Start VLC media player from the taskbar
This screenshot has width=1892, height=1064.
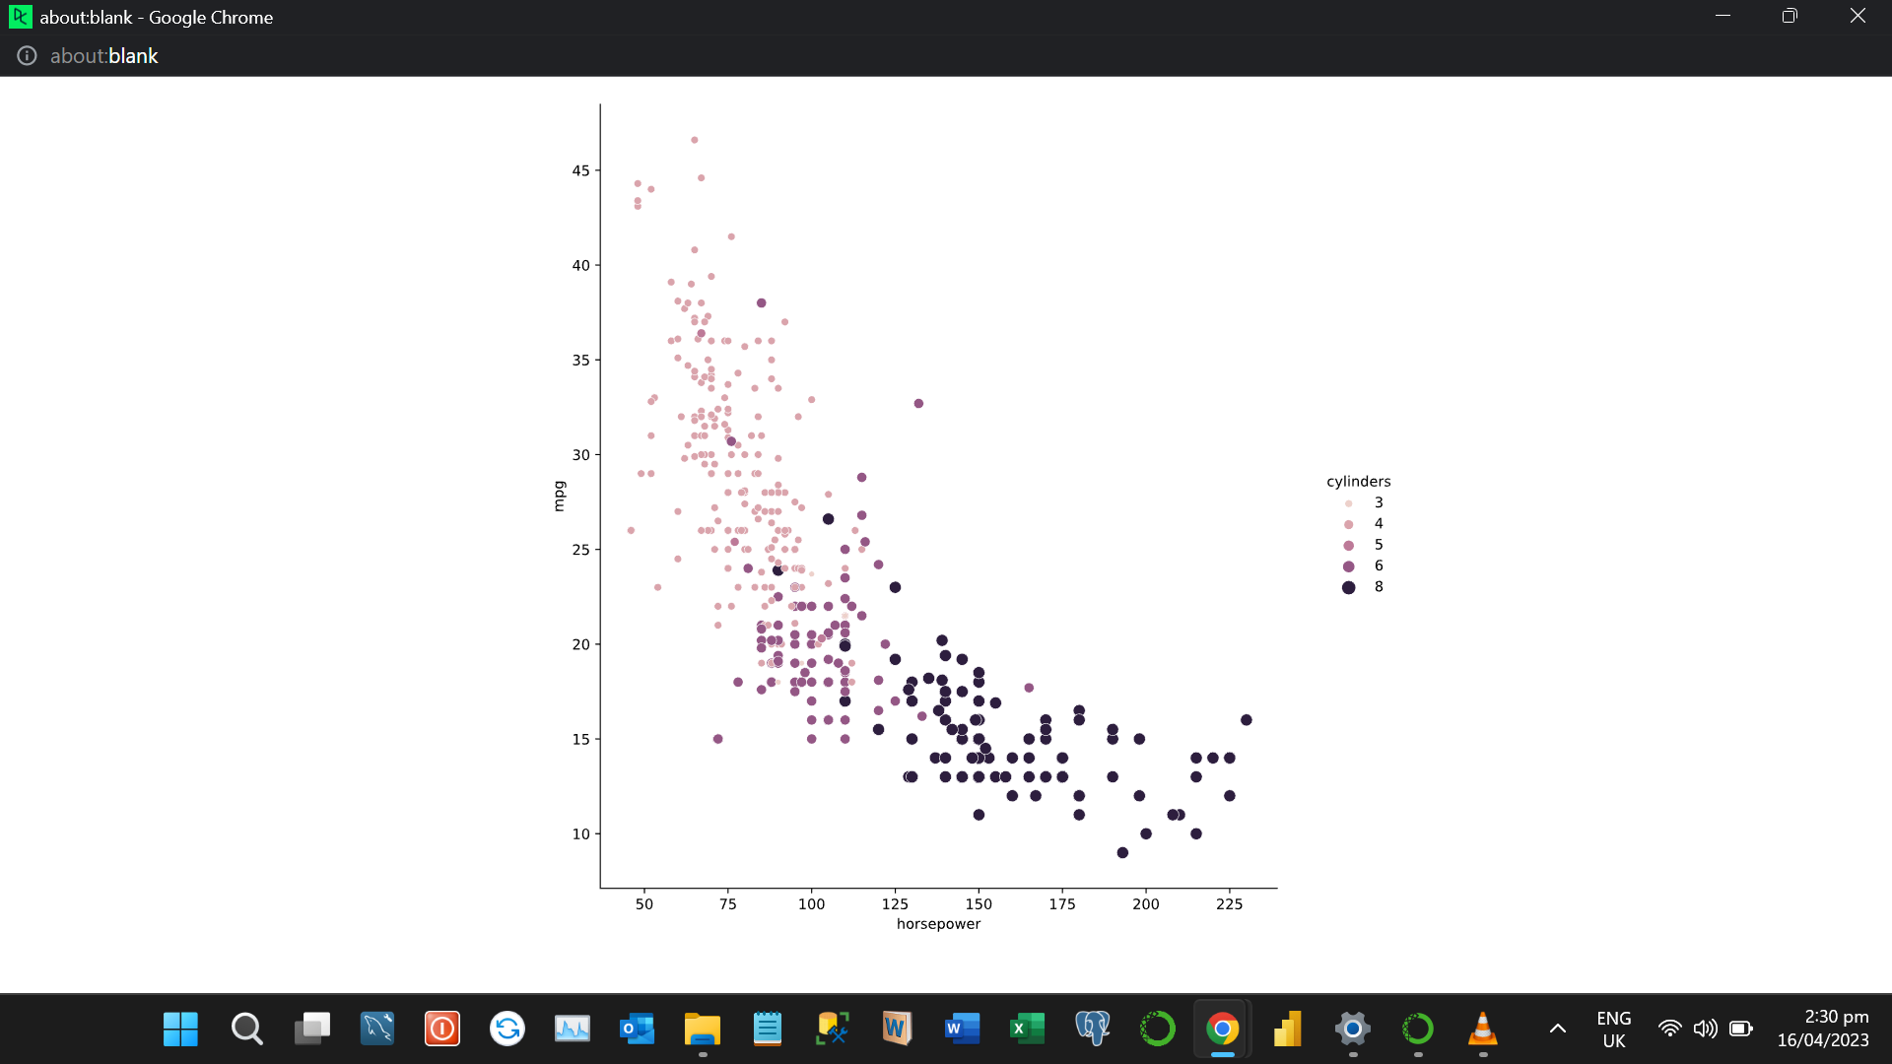(x=1483, y=1028)
